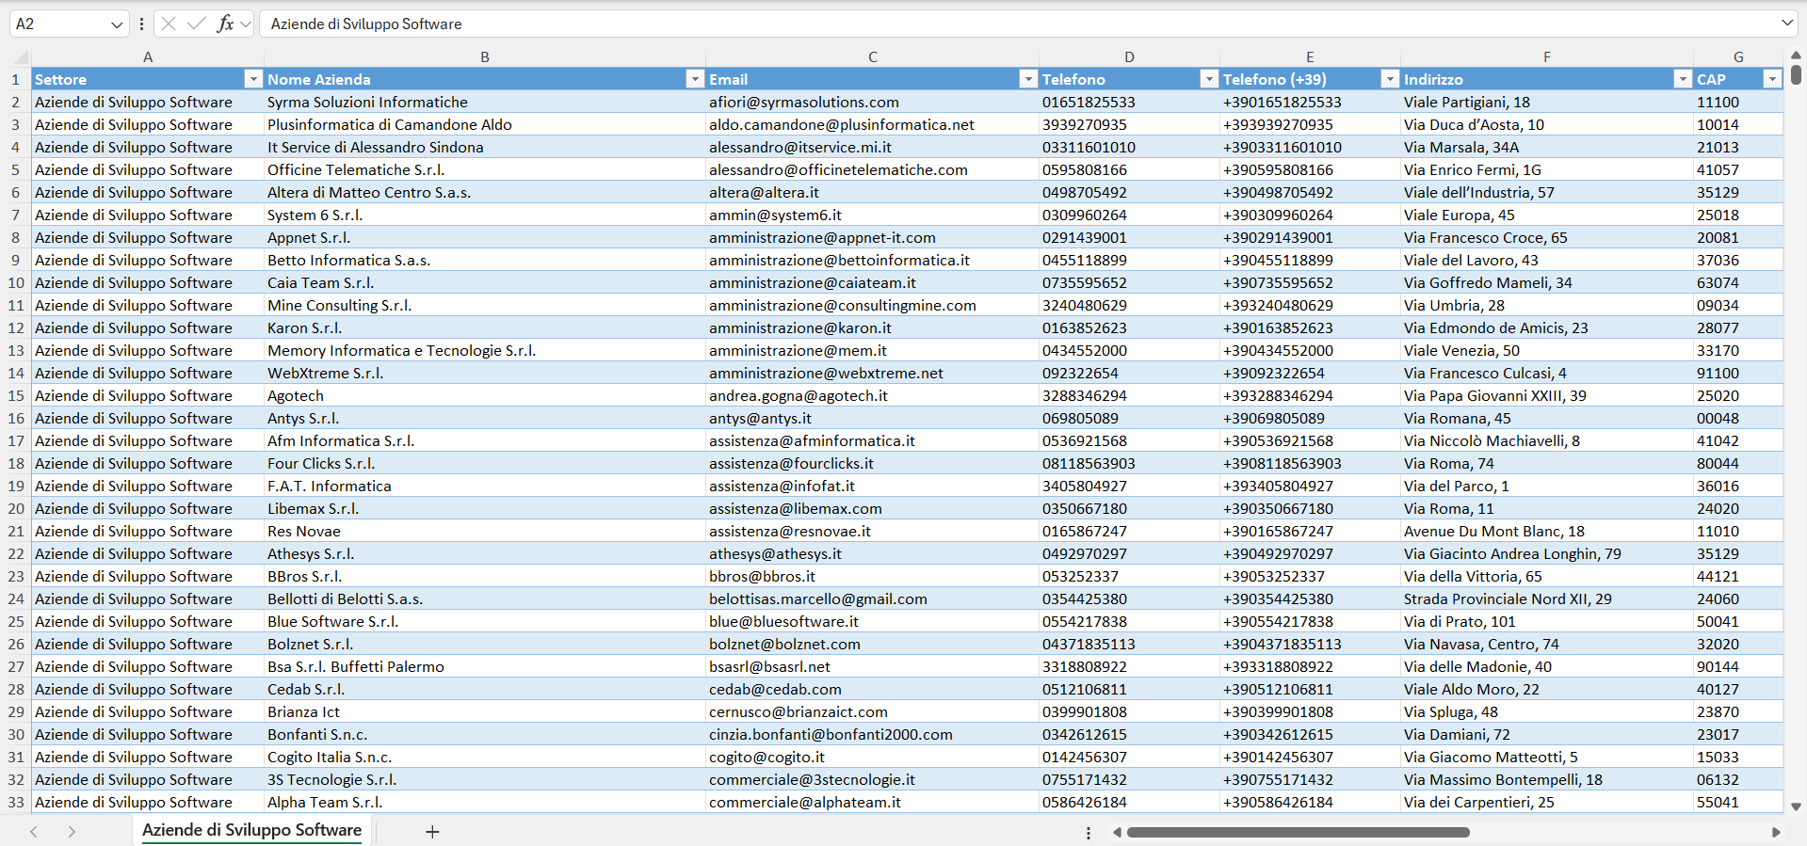Select email assistenza@infofat.it
The height and width of the screenshot is (846, 1807).
(873, 486)
